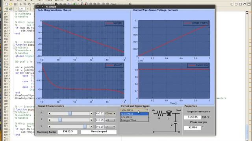The image size is (252, 141).
Task: Click the second cell evaluate-and-advance icon
Action: click(11, 9)
